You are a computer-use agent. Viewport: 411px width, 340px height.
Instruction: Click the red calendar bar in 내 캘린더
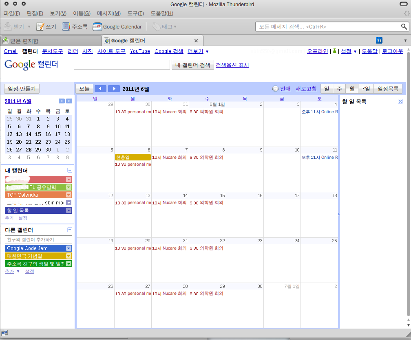pyautogui.click(x=35, y=179)
